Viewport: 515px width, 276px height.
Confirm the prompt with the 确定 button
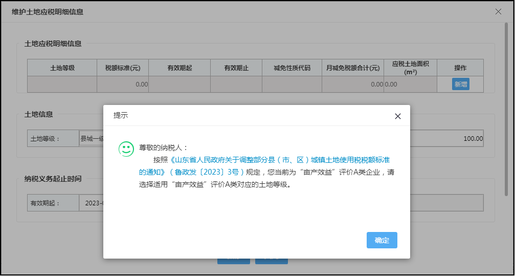pos(382,240)
